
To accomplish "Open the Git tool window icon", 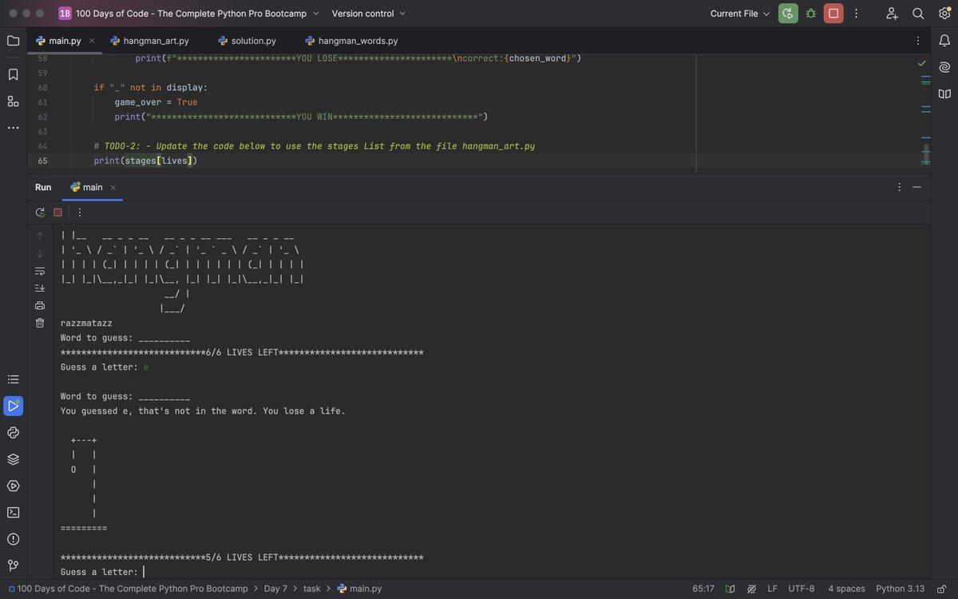I will [13, 565].
